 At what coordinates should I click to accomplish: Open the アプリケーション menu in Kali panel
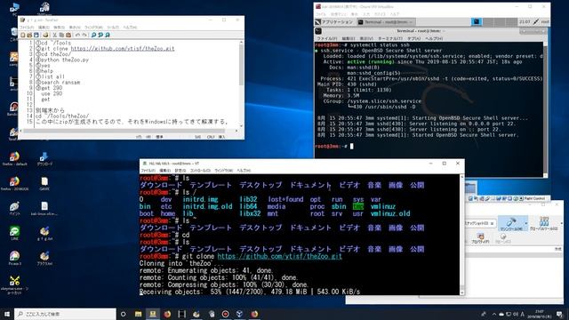coord(333,21)
